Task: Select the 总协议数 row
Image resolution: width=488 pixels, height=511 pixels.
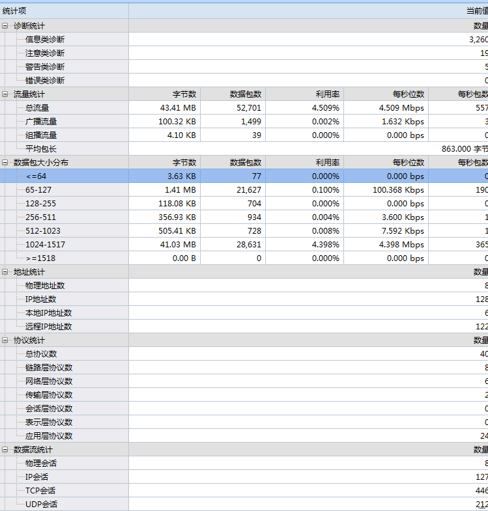Action: (244, 354)
